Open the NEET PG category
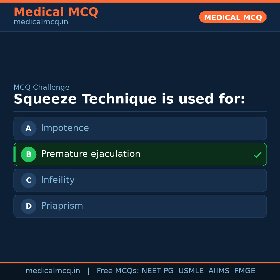The image size is (280, 280). [x=157, y=271]
